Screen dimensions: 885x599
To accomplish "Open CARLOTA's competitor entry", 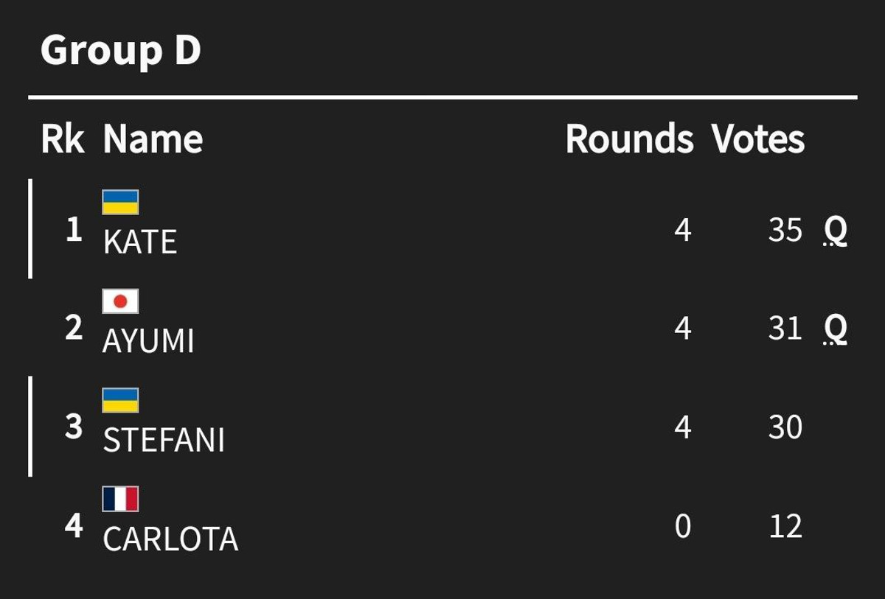I will click(x=170, y=539).
